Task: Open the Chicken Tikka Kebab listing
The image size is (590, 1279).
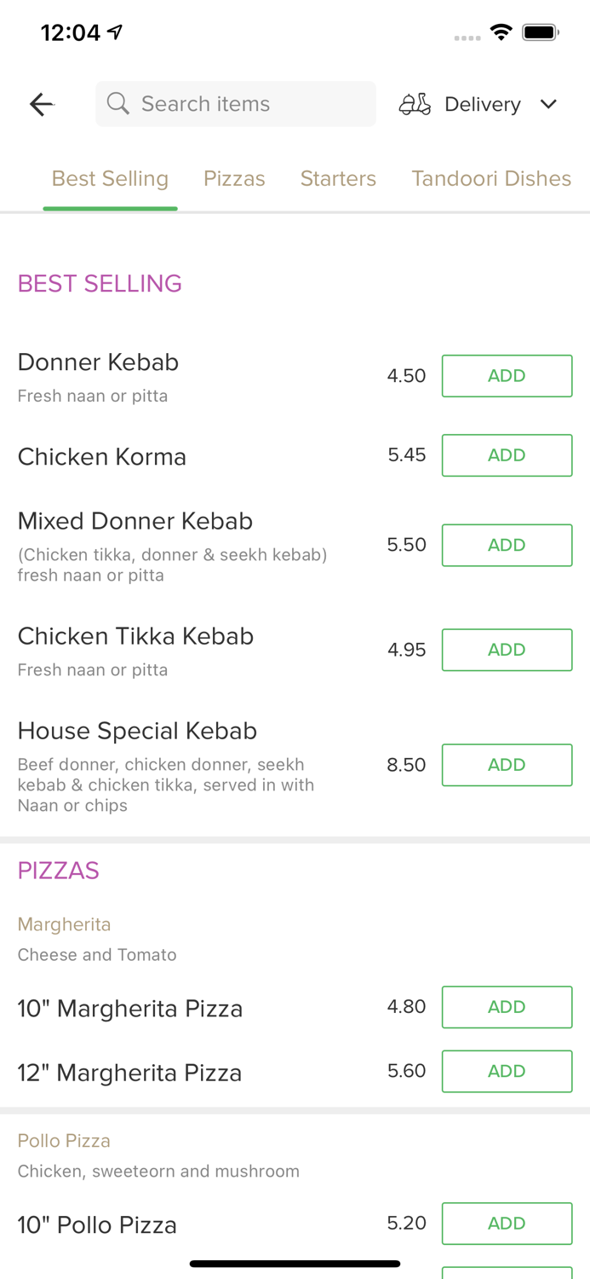Action: [x=135, y=636]
